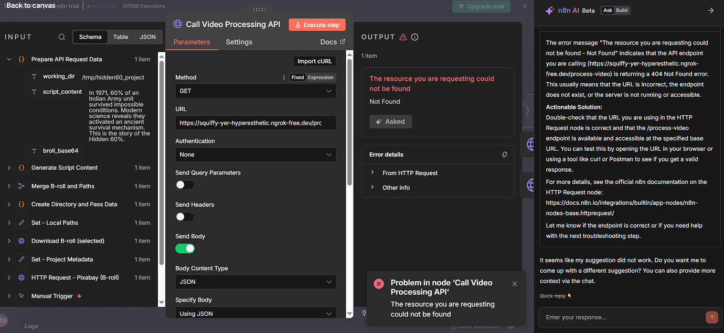Open the Method dropdown showing GET
Viewport: 724px width, 333px height.
point(255,91)
